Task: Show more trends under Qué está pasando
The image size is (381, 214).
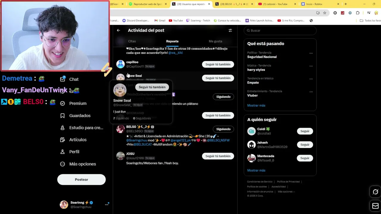Action: point(256,106)
